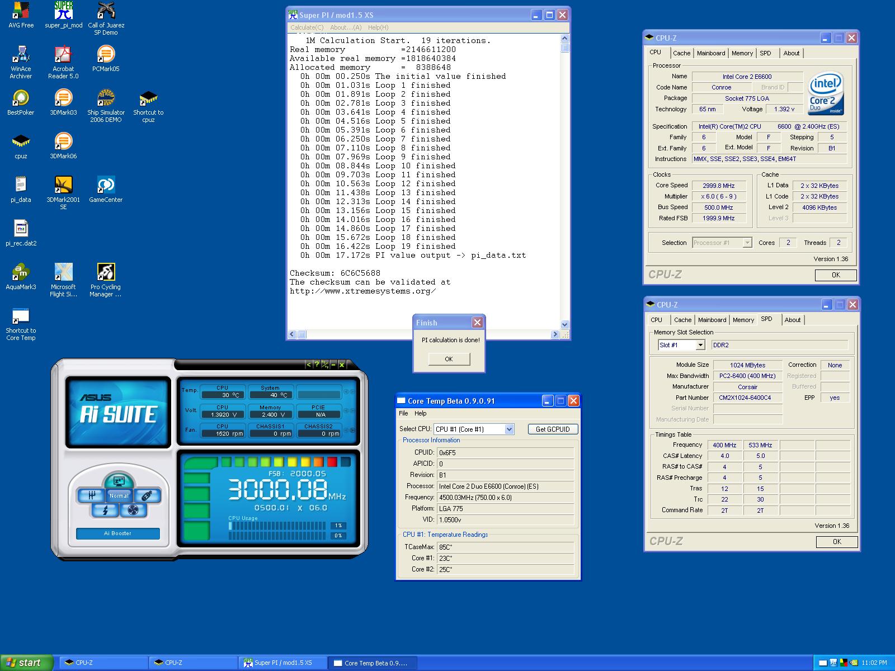Click the taskbar clock showing 11:02 PM
This screenshot has height=671, width=895.
874,663
